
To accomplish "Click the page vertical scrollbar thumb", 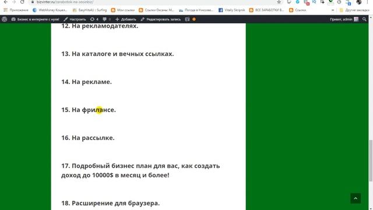I will [x=371, y=160].
